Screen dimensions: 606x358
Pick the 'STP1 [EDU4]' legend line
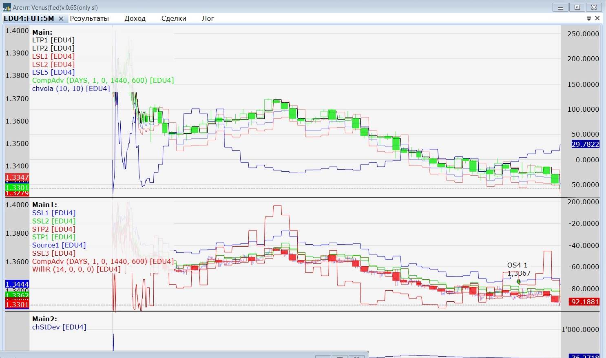click(54, 237)
